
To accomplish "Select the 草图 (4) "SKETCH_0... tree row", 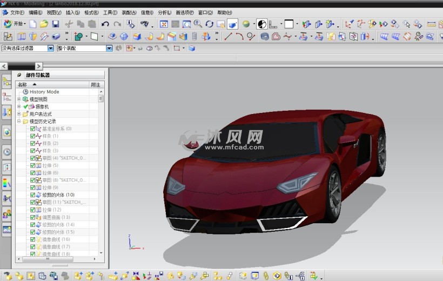I will 57,158.
